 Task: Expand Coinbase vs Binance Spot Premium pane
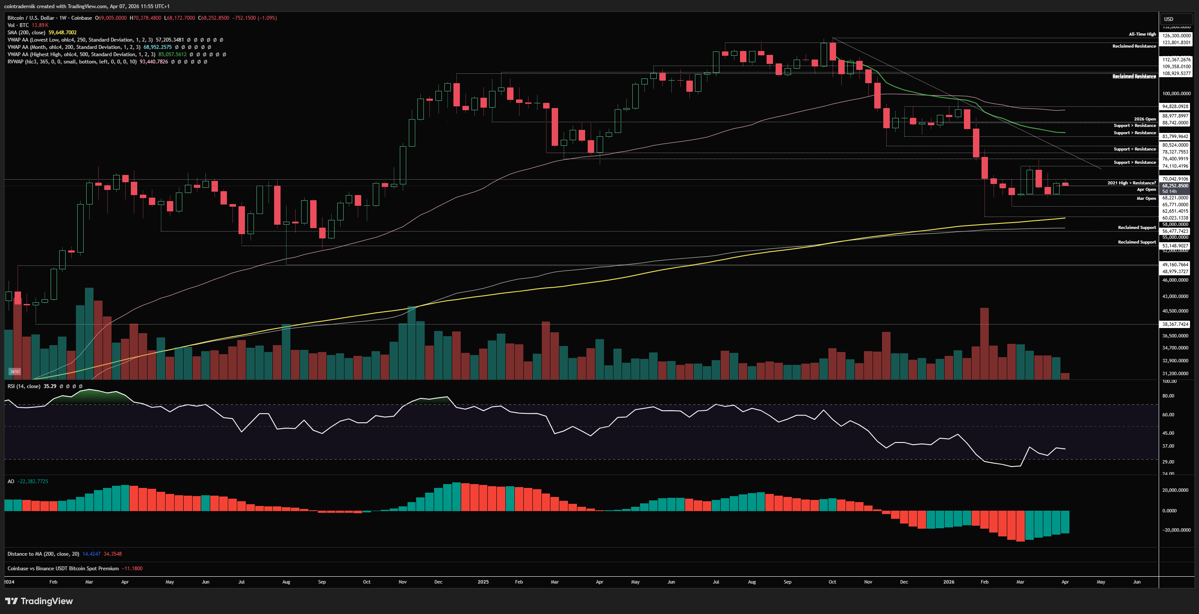point(63,569)
